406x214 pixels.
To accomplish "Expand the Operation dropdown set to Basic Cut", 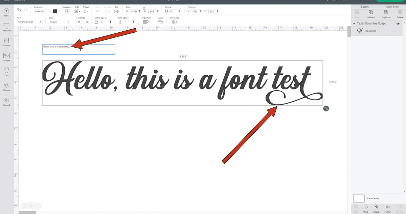I will [x=43, y=11].
